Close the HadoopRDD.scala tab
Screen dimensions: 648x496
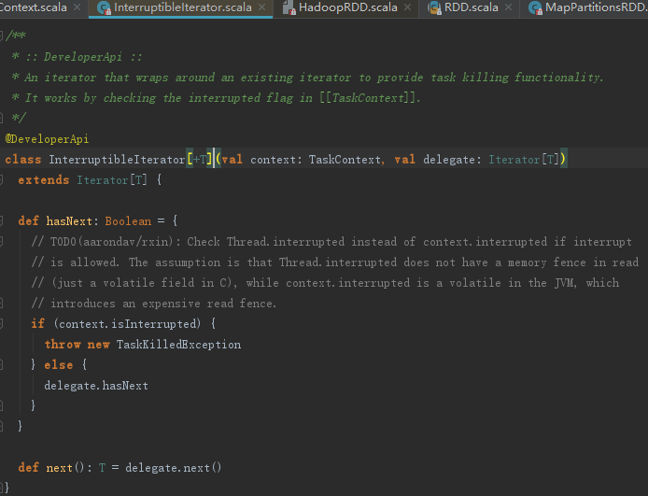point(407,7)
